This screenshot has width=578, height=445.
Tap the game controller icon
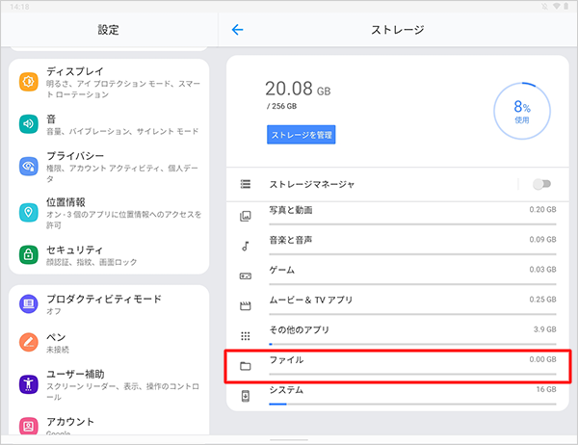click(246, 275)
